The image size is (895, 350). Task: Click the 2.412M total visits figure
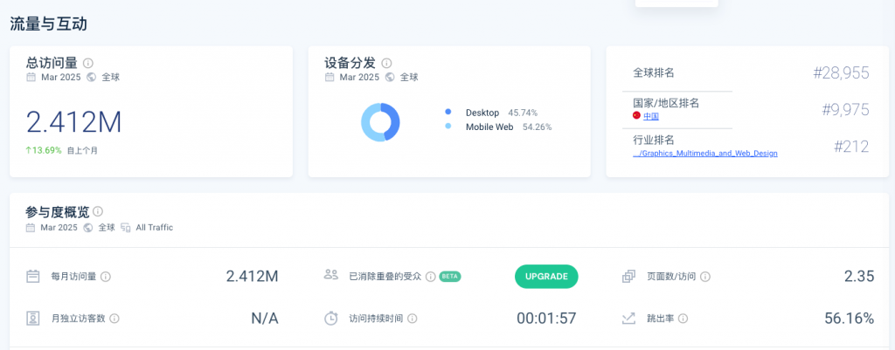pos(74,122)
